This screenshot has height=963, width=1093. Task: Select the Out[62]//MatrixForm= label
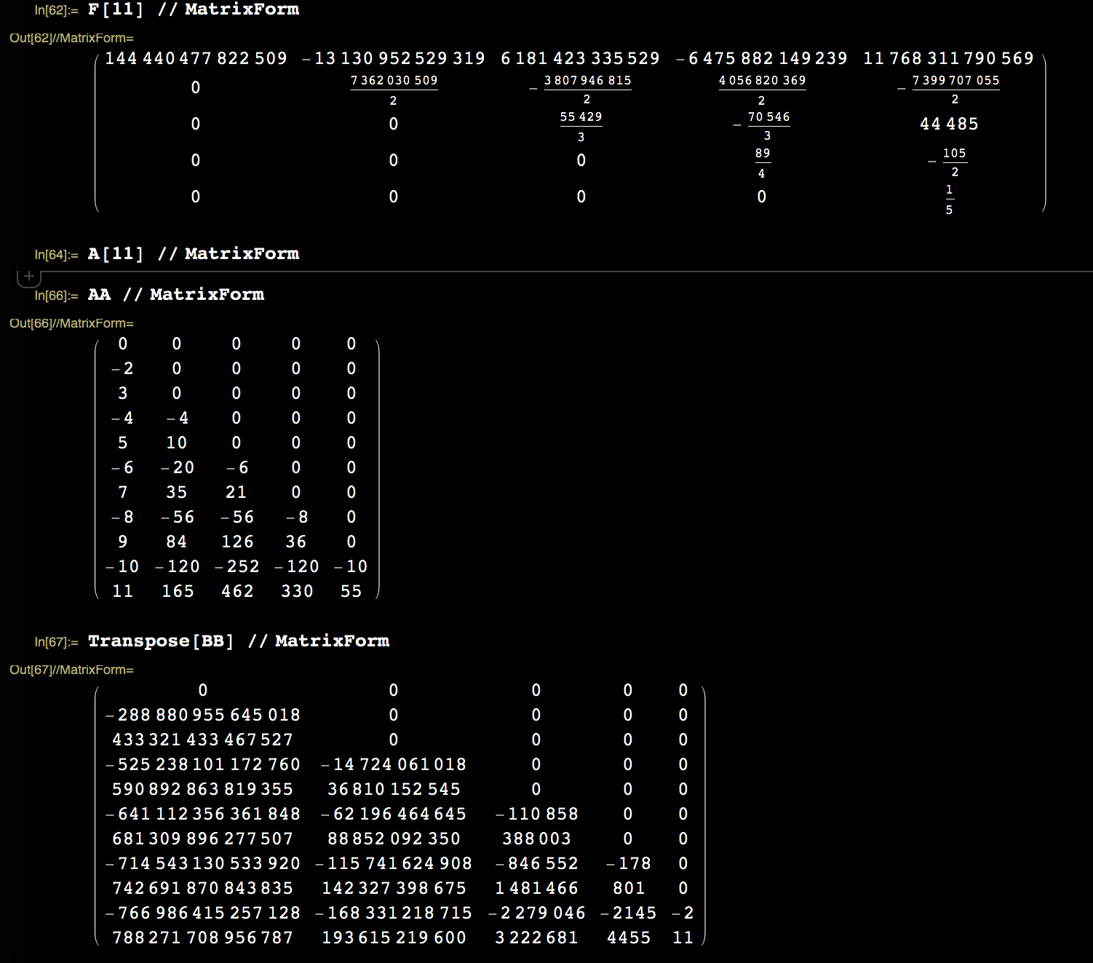pos(71,38)
